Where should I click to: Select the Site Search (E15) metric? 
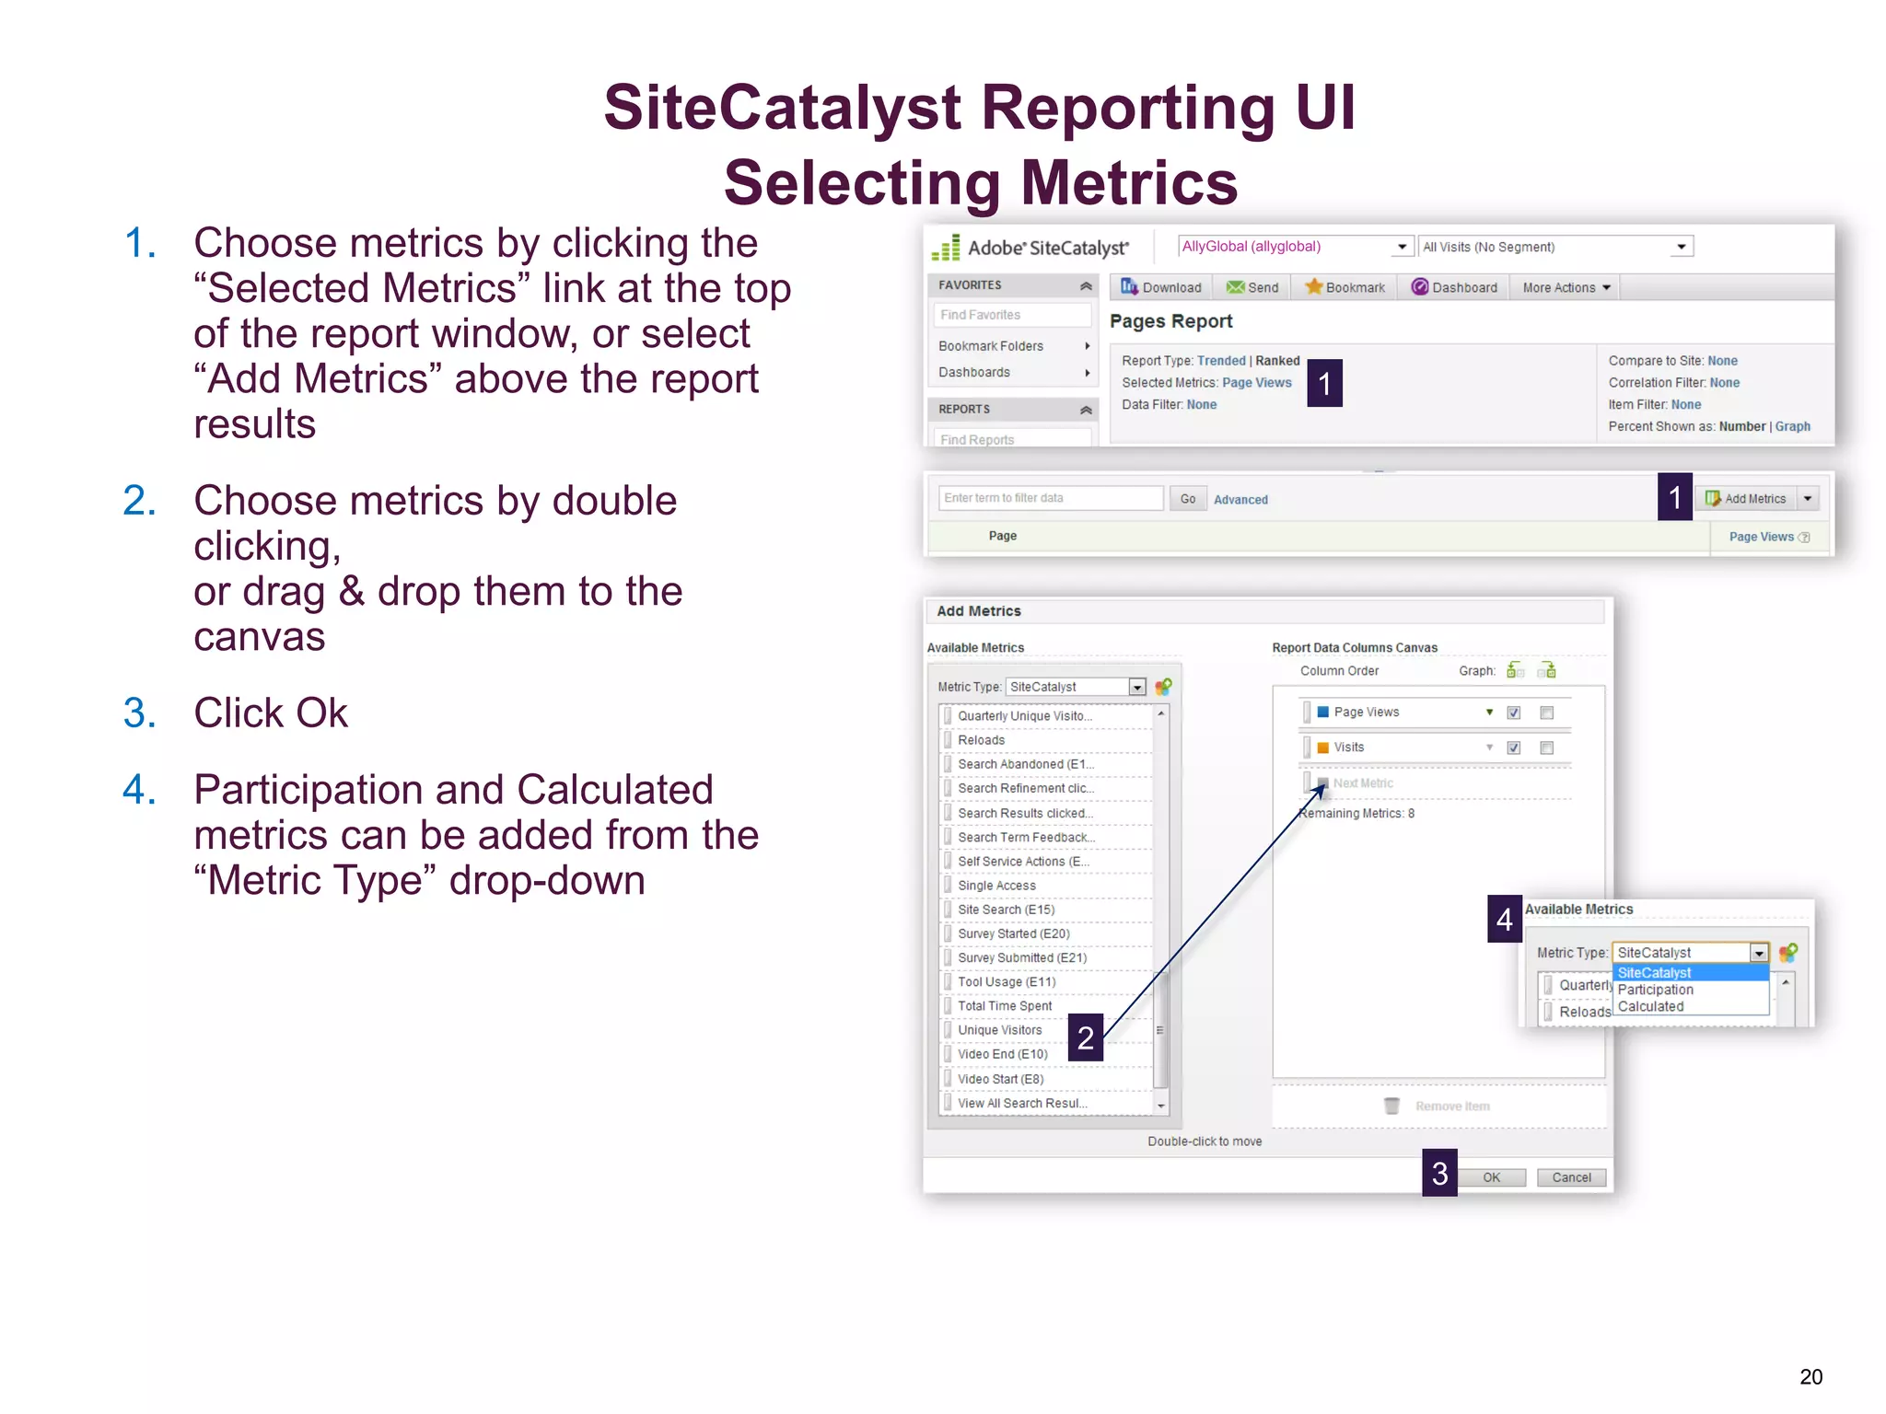click(1046, 910)
